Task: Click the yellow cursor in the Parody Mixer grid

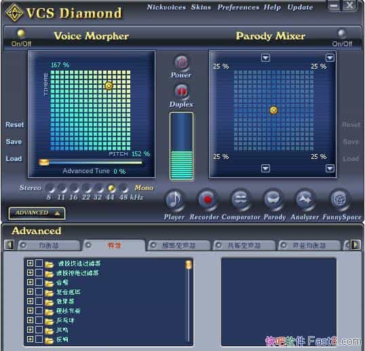Action: [x=274, y=110]
